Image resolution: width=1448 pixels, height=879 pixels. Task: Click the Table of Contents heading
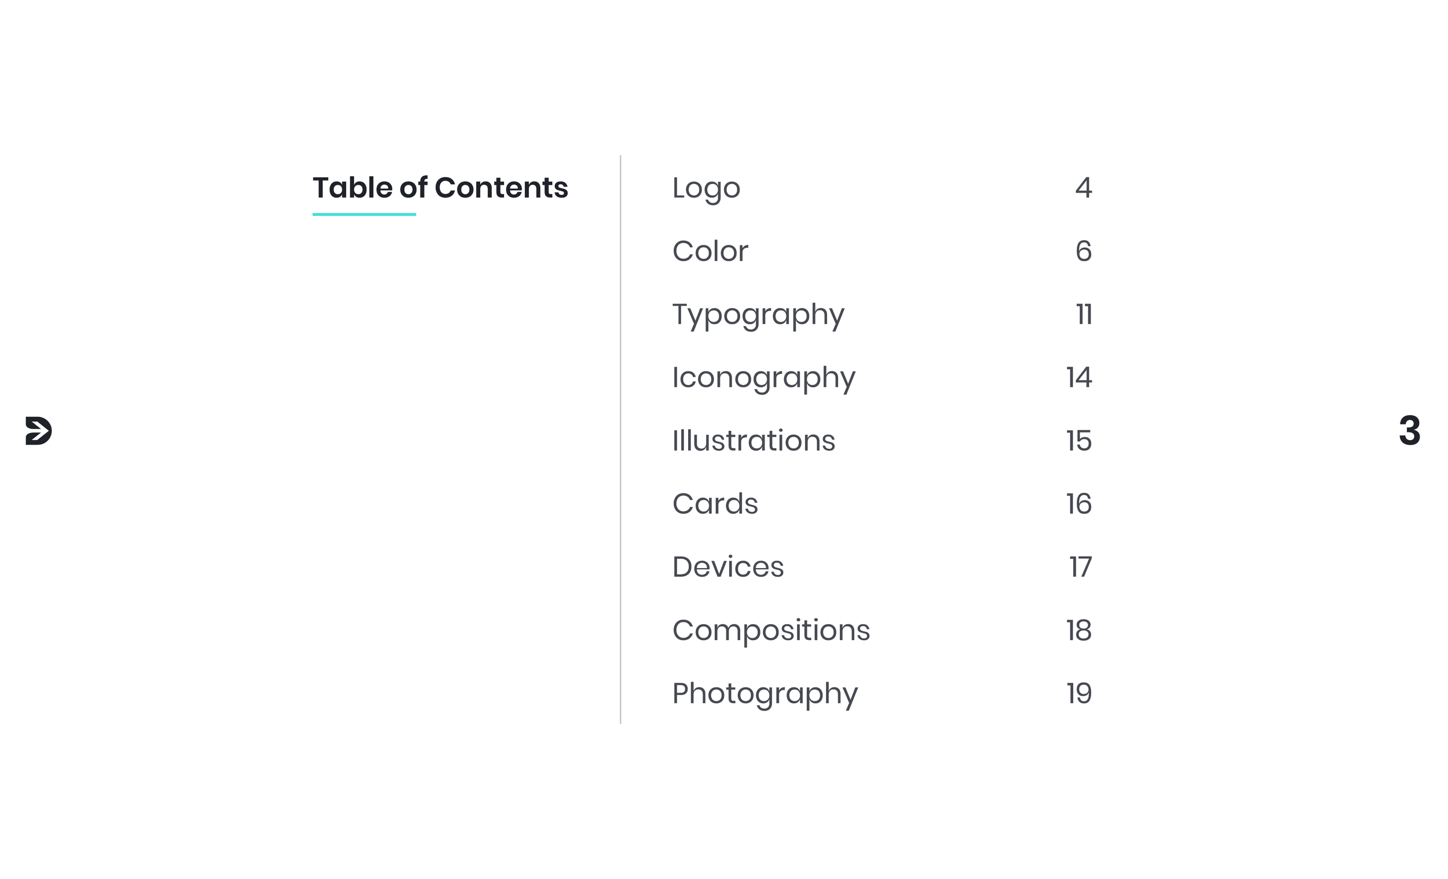pos(440,188)
